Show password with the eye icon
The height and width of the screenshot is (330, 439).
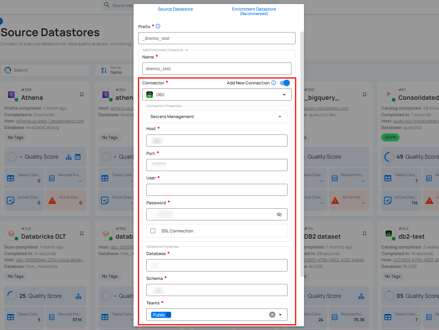[279, 215]
